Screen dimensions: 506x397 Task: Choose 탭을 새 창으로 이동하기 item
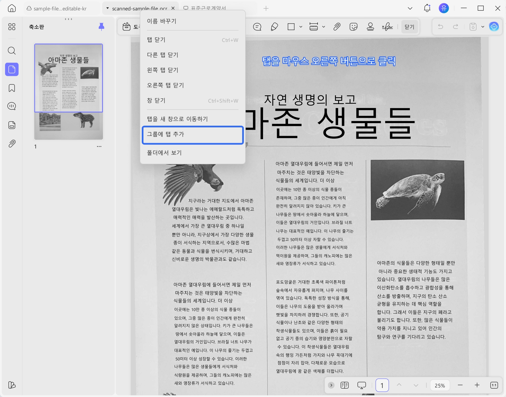193,119
